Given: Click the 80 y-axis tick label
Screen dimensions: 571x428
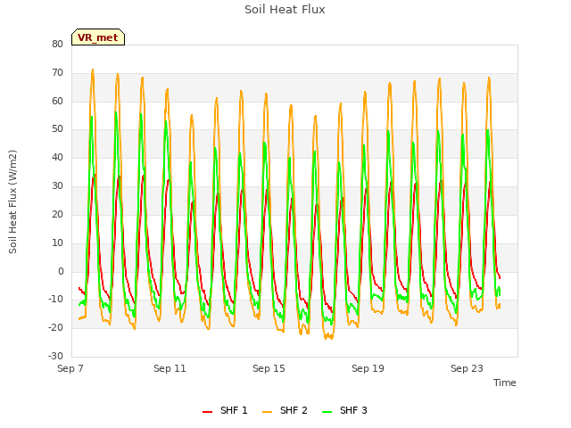Looking at the screenshot, I should tap(57, 44).
